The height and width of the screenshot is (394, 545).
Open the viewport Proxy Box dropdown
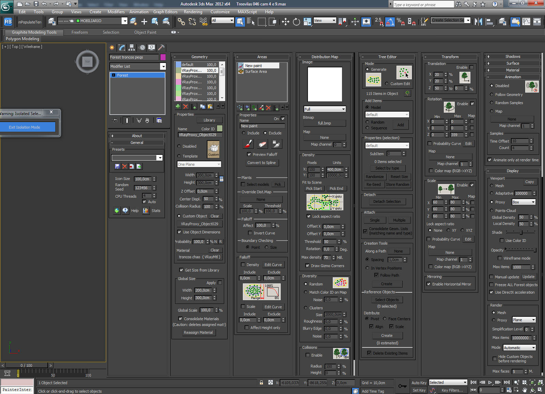coord(524,202)
